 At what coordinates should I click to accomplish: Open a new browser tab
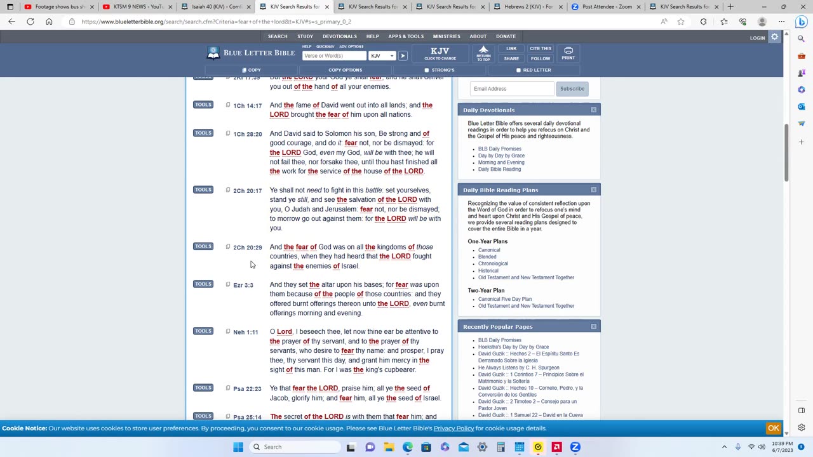730,7
